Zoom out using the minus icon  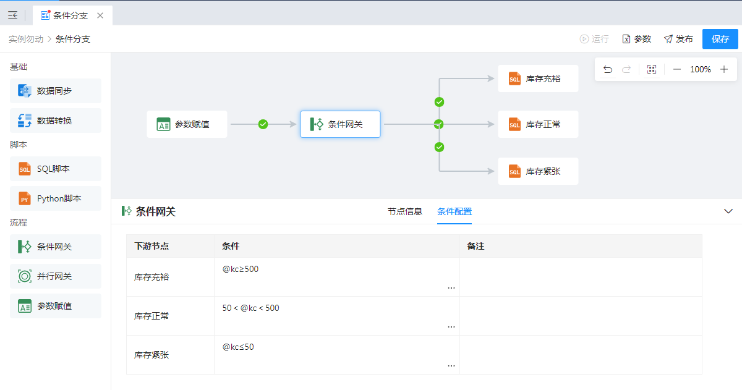coord(676,69)
